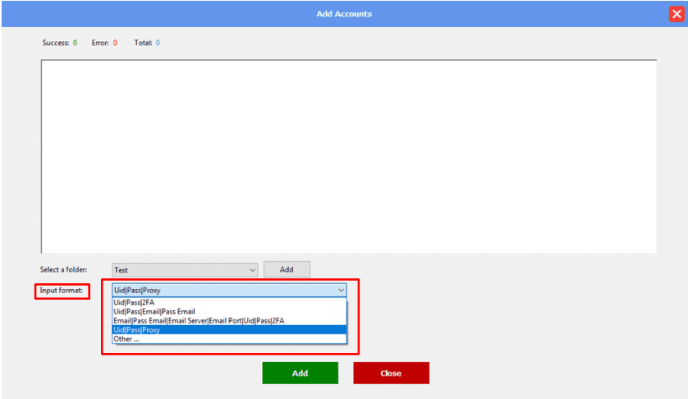The width and height of the screenshot is (688, 399).
Task: Choose the Uid|Pass|Email|Pass Email option
Action: [230, 312]
